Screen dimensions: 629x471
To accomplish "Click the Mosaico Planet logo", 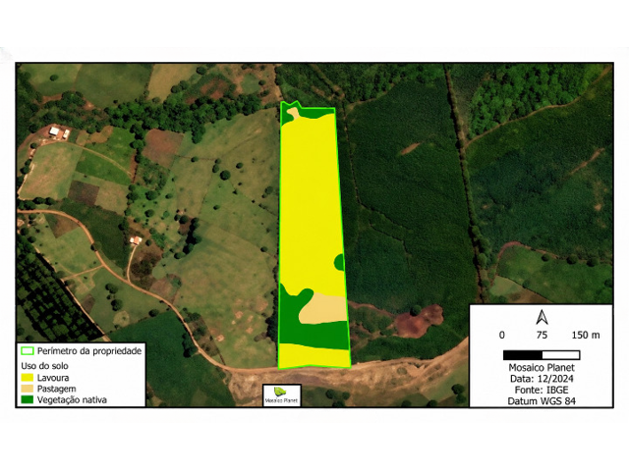I will tap(282, 395).
